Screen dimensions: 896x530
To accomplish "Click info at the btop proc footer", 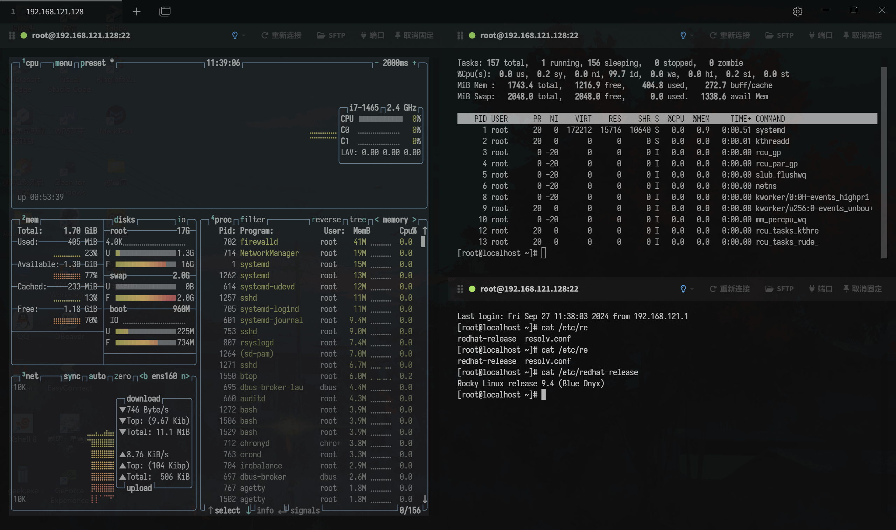I will (x=265, y=510).
